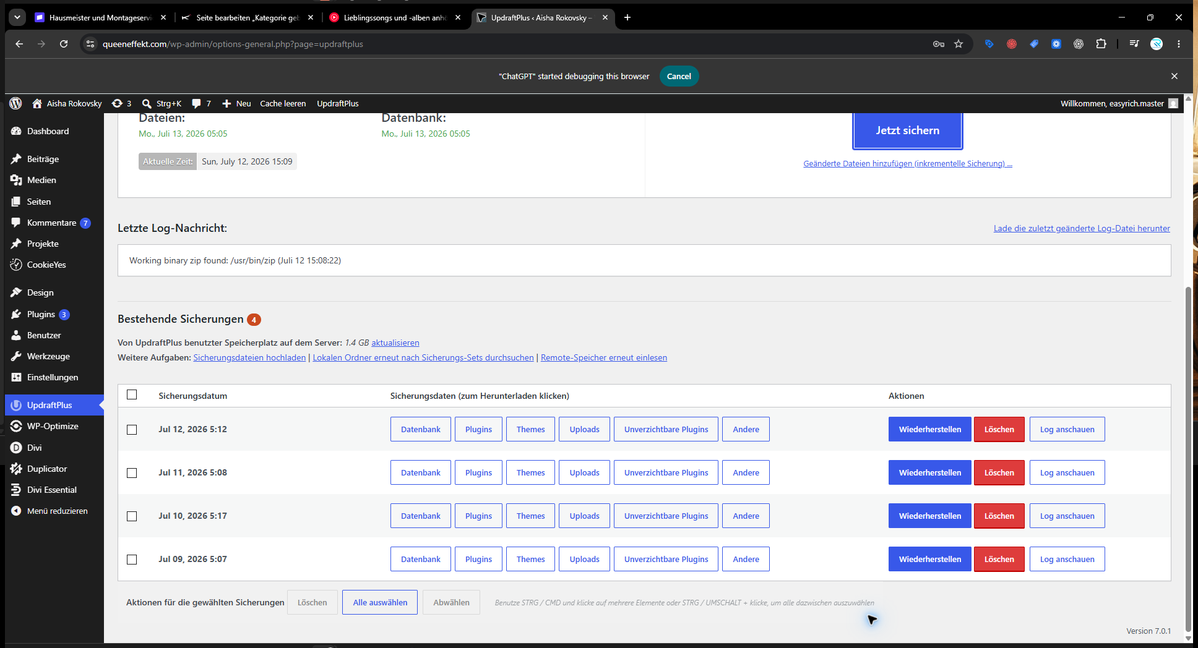Open the Medien sidebar icon
Screen dimensions: 1198x648
[16, 180]
